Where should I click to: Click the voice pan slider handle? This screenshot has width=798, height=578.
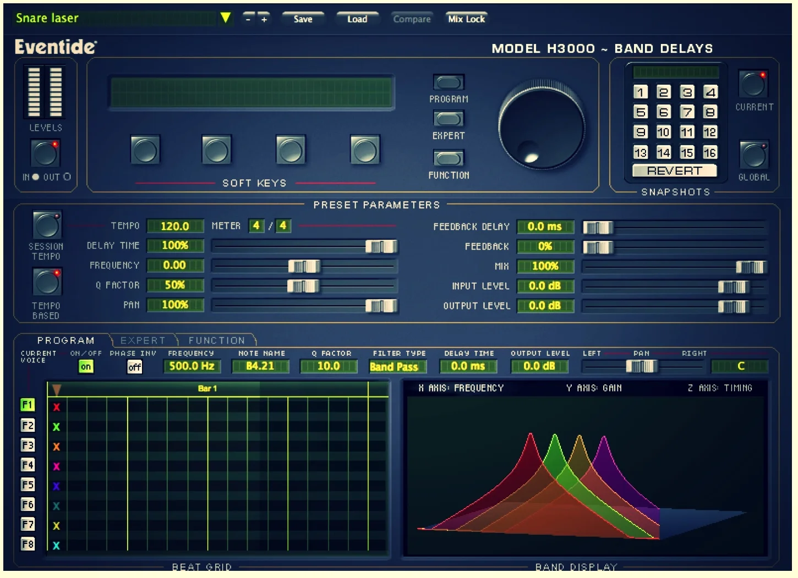641,366
